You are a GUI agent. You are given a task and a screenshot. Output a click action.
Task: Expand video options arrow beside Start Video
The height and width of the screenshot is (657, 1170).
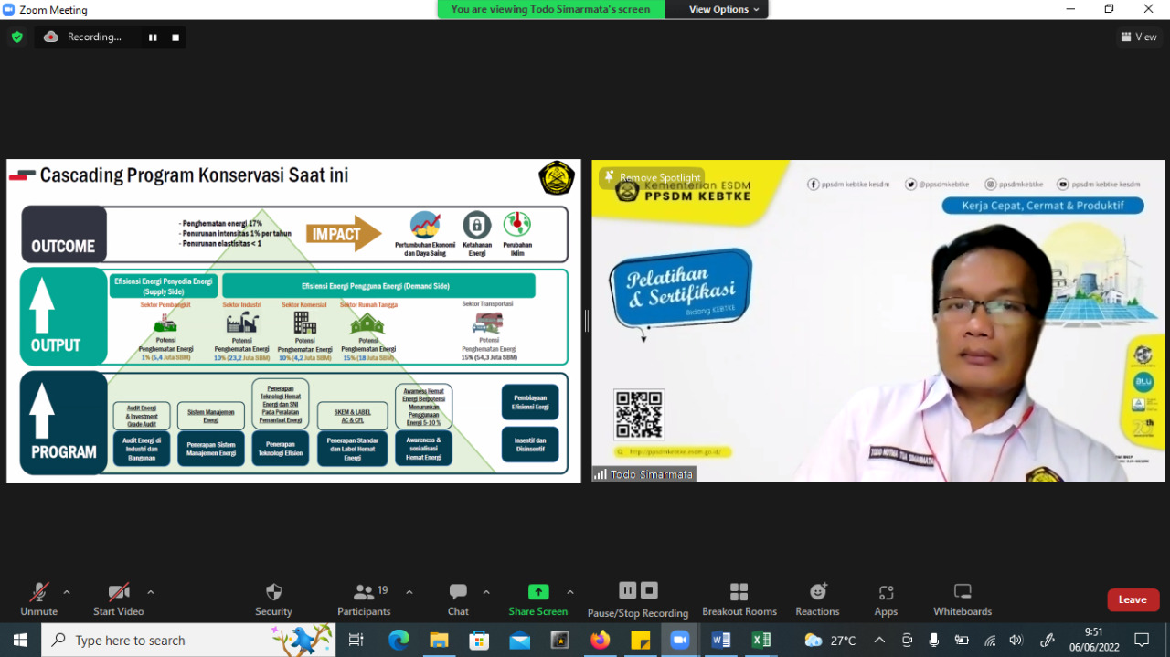point(151,592)
